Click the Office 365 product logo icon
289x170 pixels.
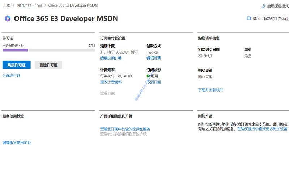8,18
